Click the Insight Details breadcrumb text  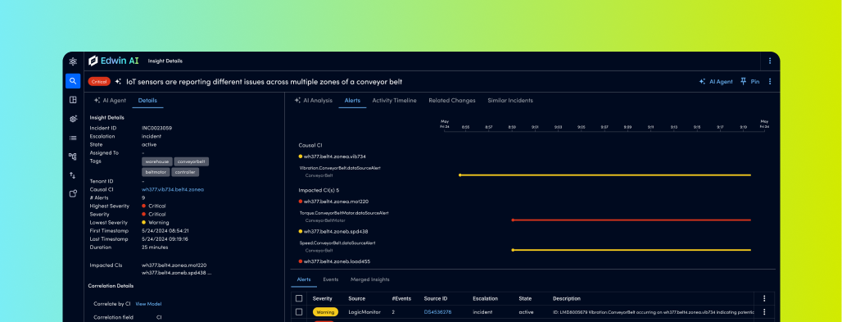[165, 61]
